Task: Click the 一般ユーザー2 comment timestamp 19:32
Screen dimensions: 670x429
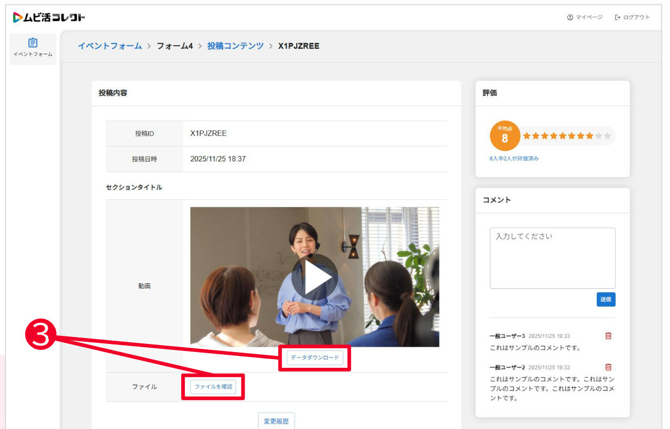Action: coord(549,367)
